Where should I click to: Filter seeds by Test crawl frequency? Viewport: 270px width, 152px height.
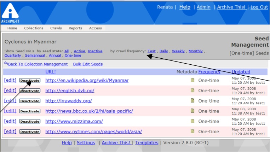[x=151, y=51]
